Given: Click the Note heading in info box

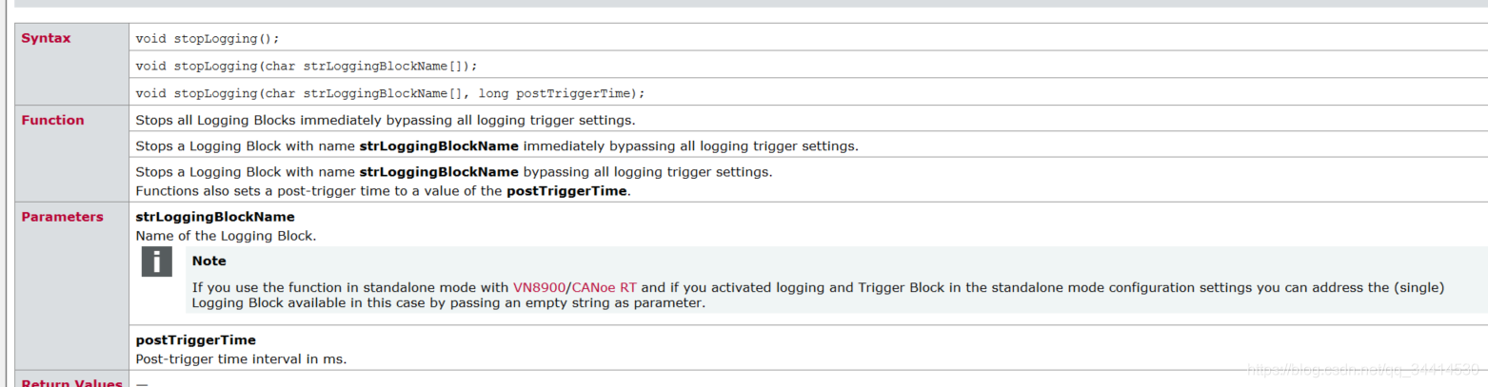Looking at the screenshot, I should click(208, 261).
